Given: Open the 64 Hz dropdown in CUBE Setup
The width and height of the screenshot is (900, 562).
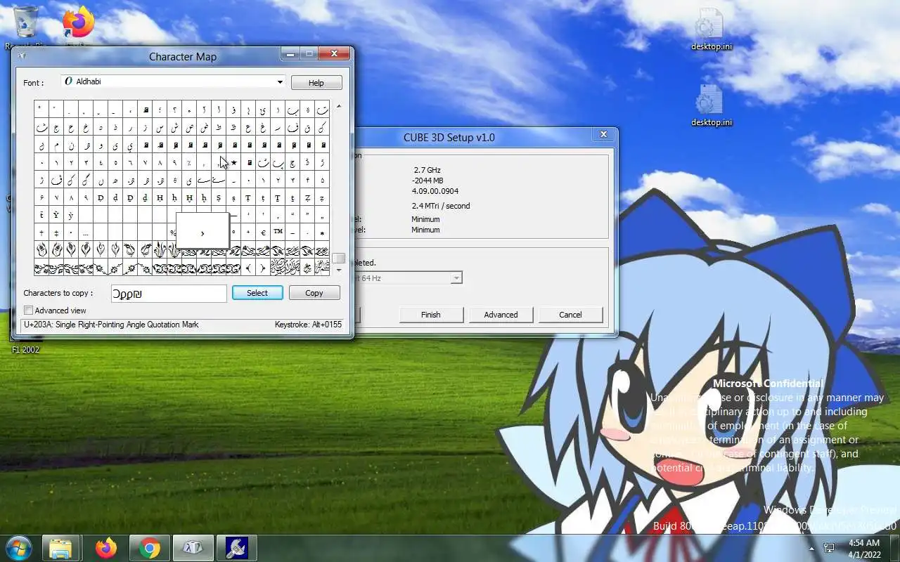Looking at the screenshot, I should click(x=456, y=278).
